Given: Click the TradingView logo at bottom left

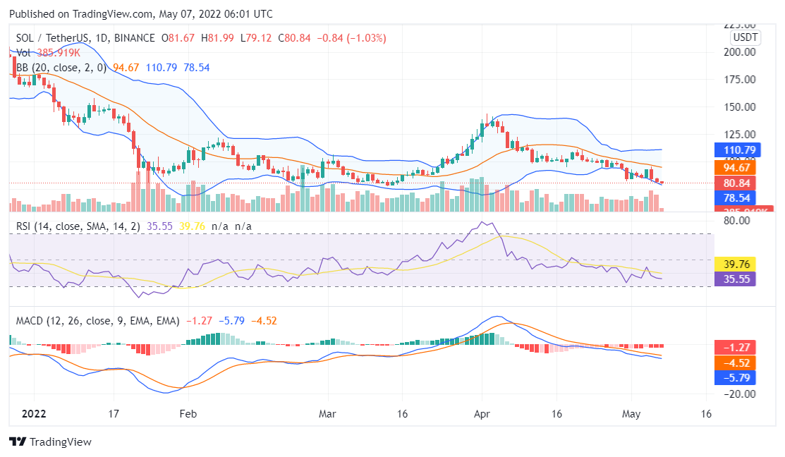Looking at the screenshot, I should (x=49, y=442).
